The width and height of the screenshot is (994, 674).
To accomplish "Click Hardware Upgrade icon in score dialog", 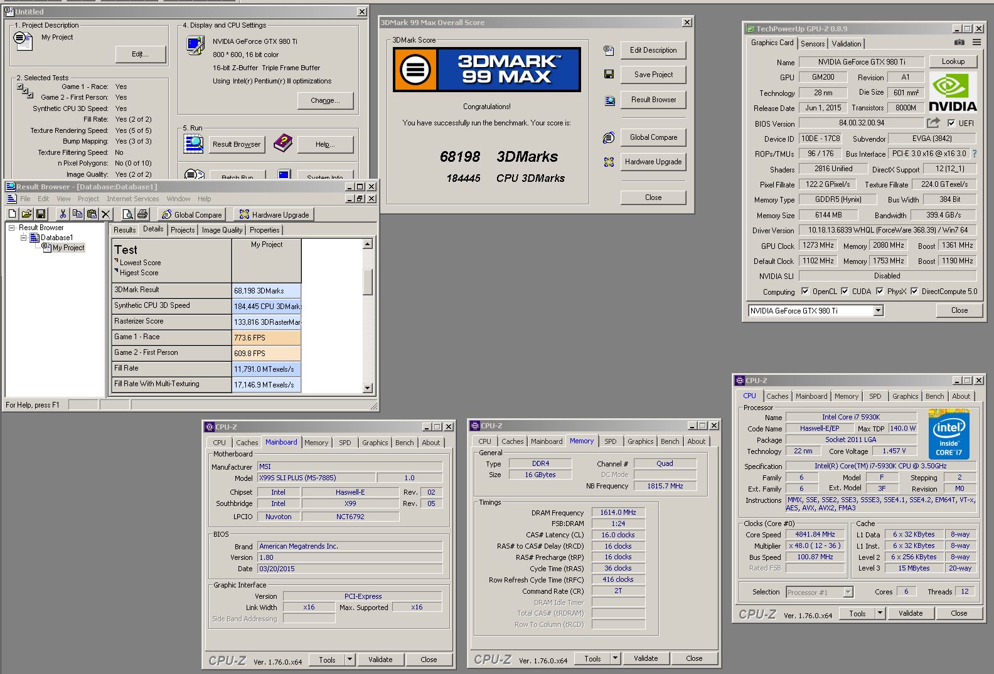I will click(608, 162).
